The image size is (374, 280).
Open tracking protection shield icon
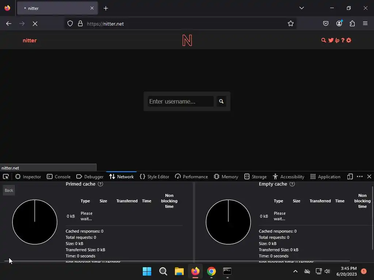click(x=70, y=24)
